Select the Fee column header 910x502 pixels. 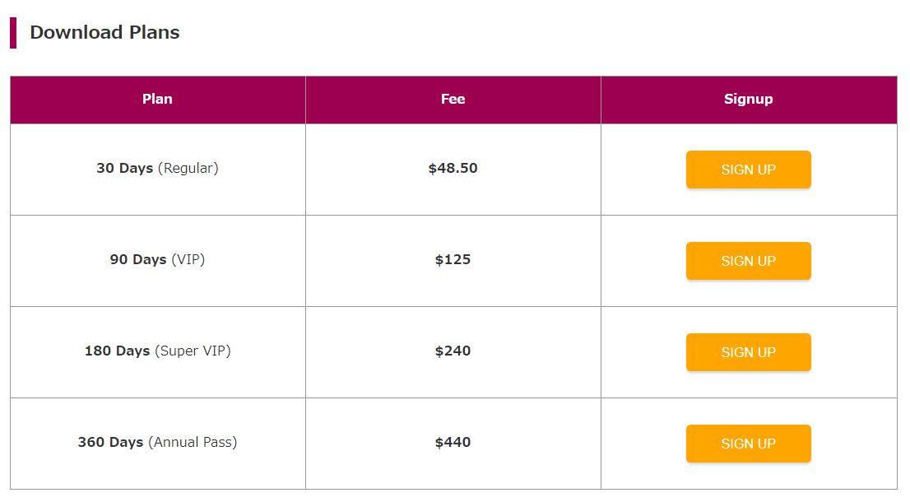click(x=453, y=100)
